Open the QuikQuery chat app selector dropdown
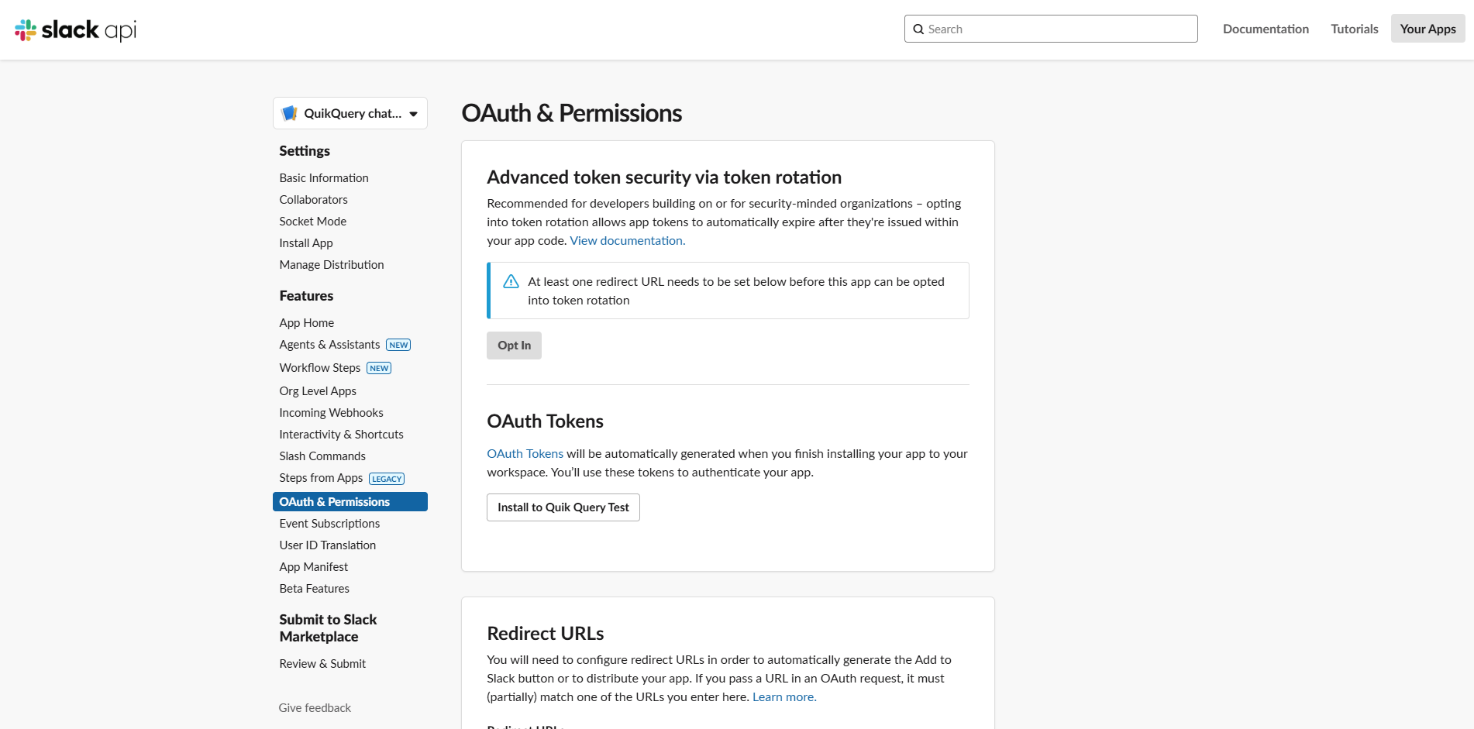Viewport: 1474px width, 729px height. point(350,113)
